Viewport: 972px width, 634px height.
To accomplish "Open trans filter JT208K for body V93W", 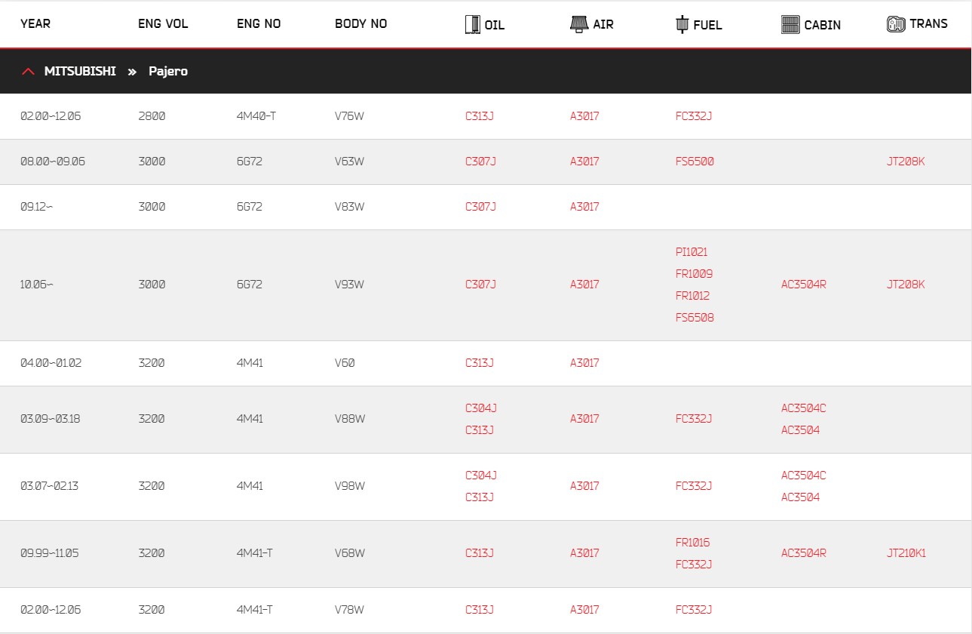I will point(906,285).
